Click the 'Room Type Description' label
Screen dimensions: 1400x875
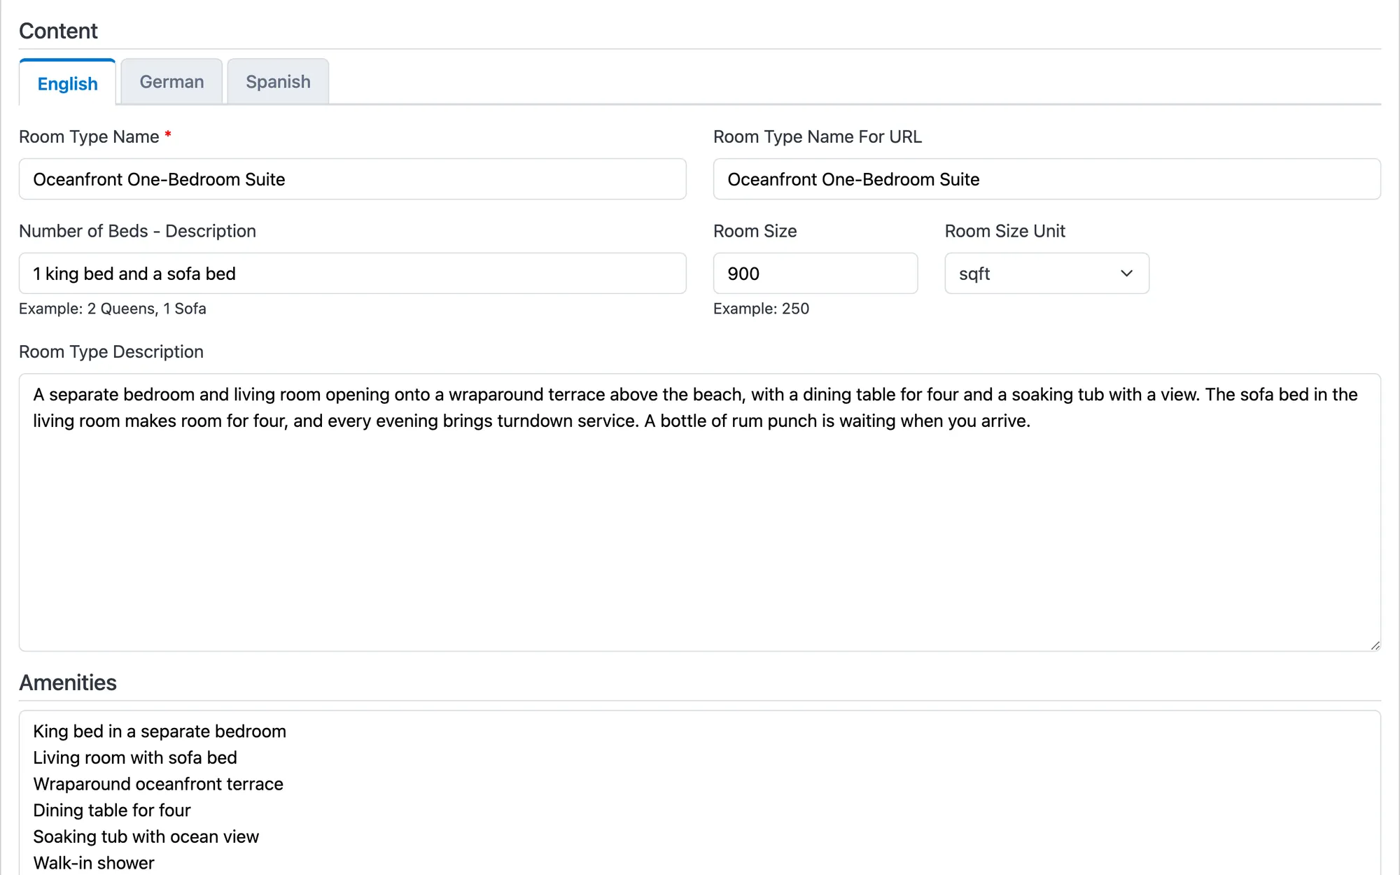click(x=111, y=351)
